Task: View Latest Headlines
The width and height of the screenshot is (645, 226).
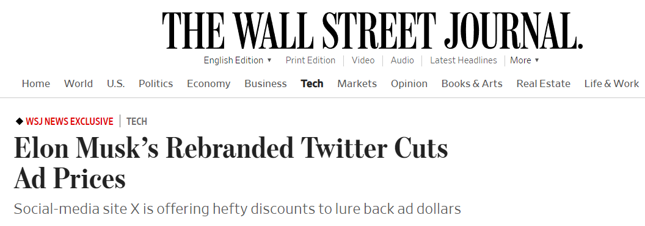Action: 464,60
